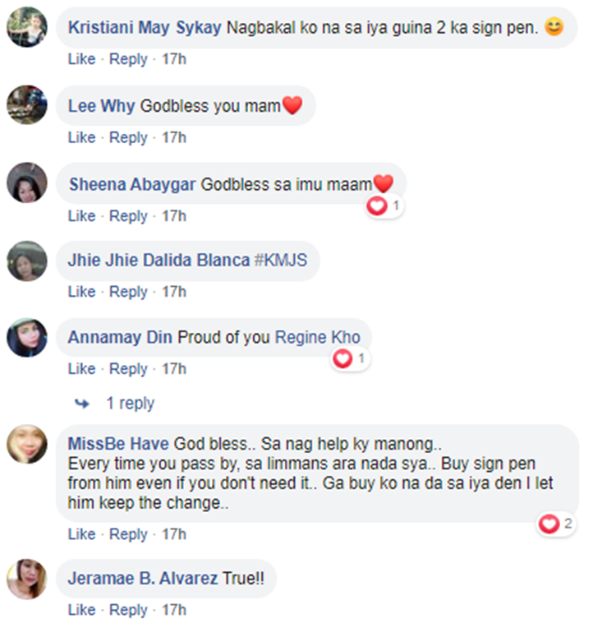Click the reply arrow icon under Annamay Din

click(x=81, y=404)
